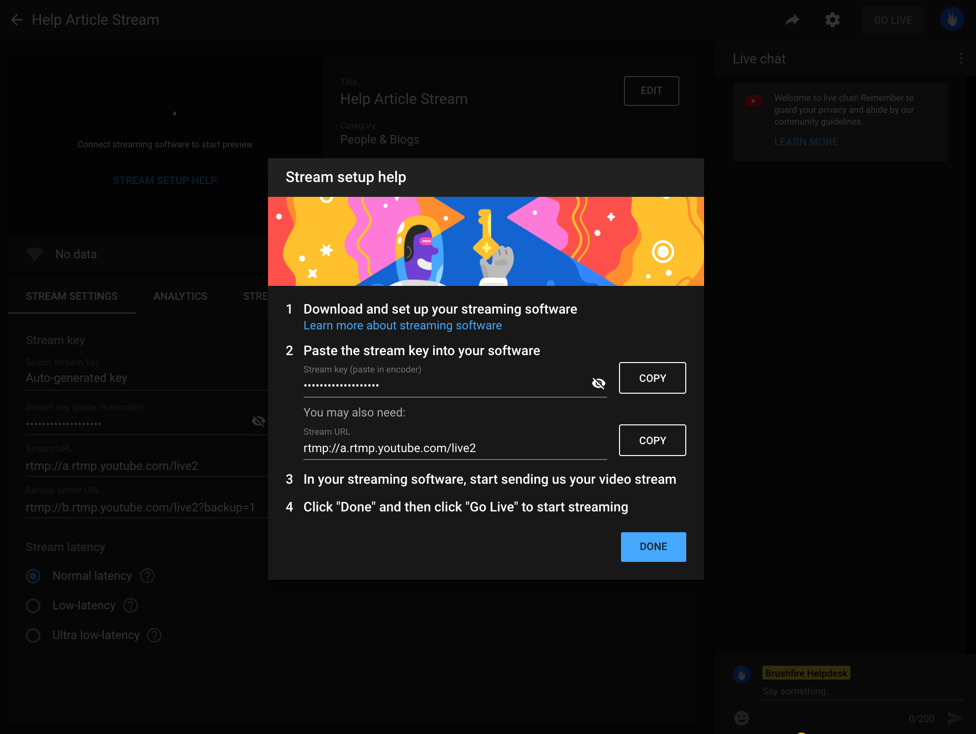Copy the stream key in dialog
976x734 pixels.
click(652, 378)
